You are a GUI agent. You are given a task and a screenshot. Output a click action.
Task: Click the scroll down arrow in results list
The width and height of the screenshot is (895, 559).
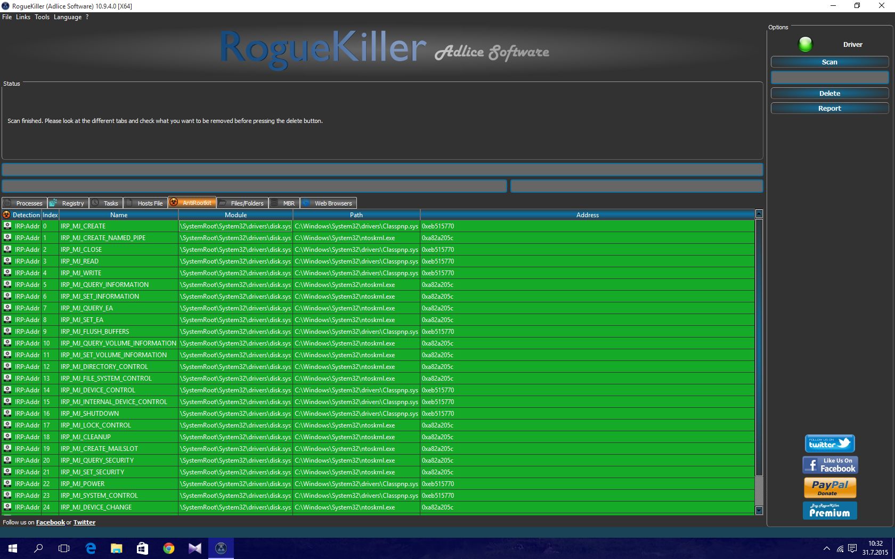tap(759, 511)
